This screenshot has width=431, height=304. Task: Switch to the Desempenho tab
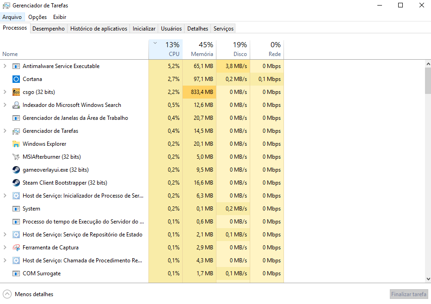(x=49, y=29)
